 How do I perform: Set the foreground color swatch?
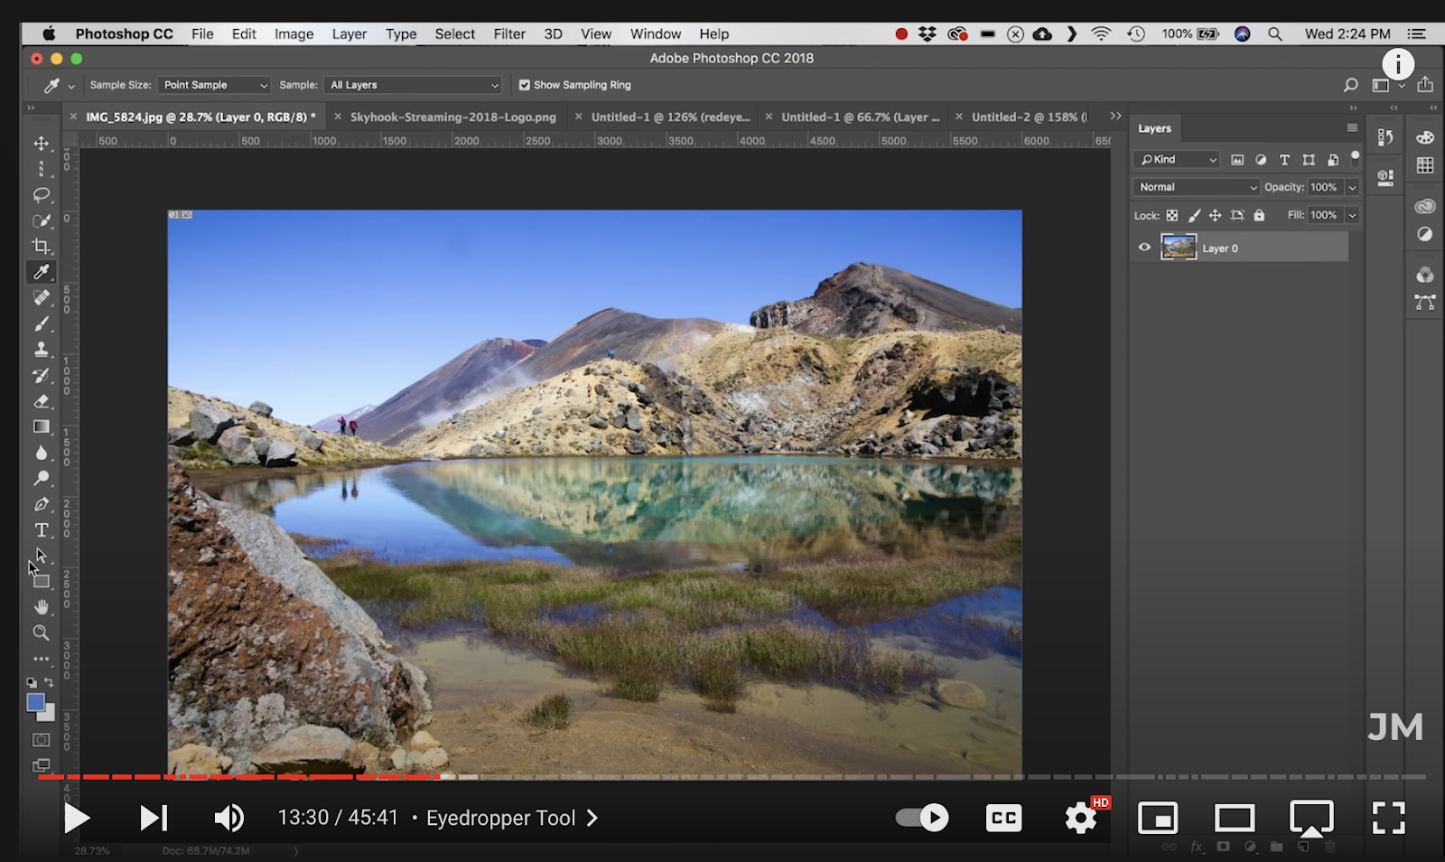coord(35,703)
